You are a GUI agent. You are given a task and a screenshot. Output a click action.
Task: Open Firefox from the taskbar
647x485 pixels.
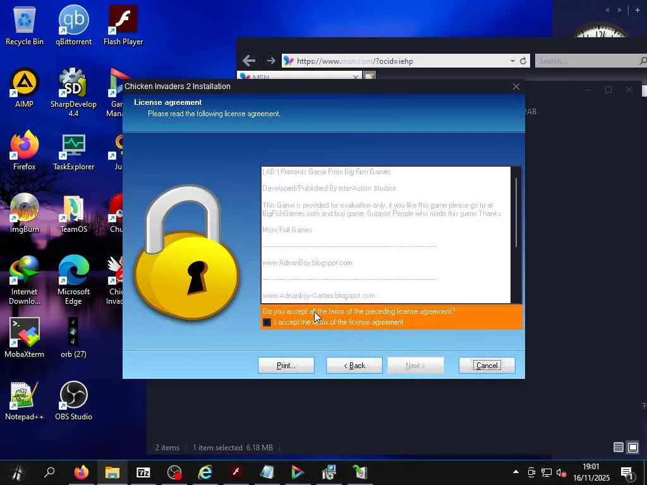[x=82, y=472]
